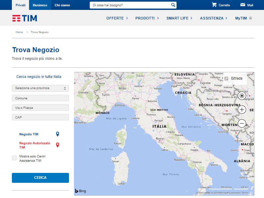The height and width of the screenshot is (198, 264).
Task: Click Cerca negozio in tutta Italia link
Action: pos(39,77)
